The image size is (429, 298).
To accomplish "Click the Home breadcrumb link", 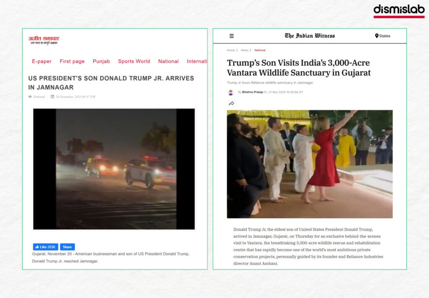I will point(231,50).
